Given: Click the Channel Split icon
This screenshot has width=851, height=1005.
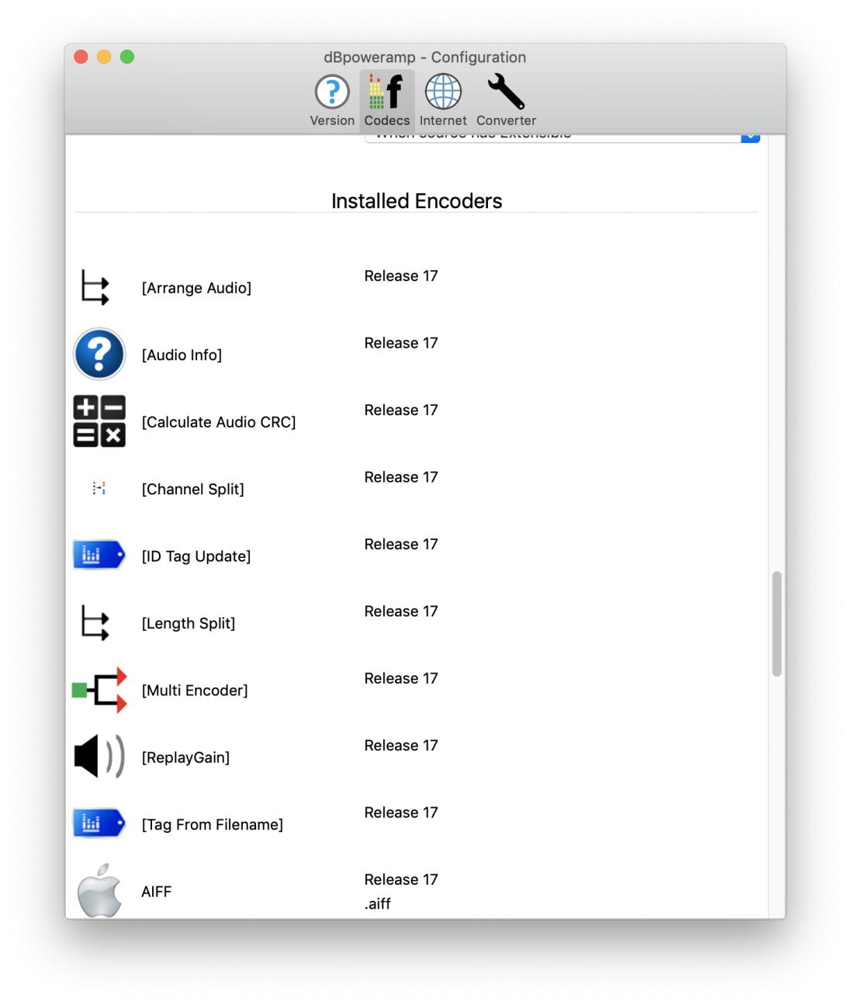Looking at the screenshot, I should pyautogui.click(x=99, y=488).
